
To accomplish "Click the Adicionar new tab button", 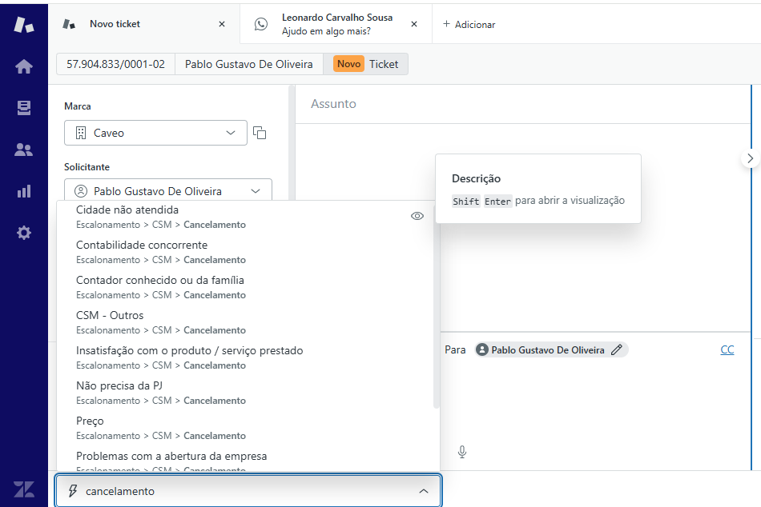I will [x=469, y=25].
